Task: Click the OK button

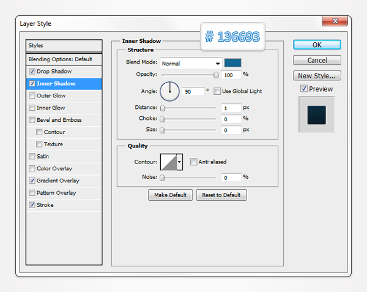Action: click(x=317, y=45)
